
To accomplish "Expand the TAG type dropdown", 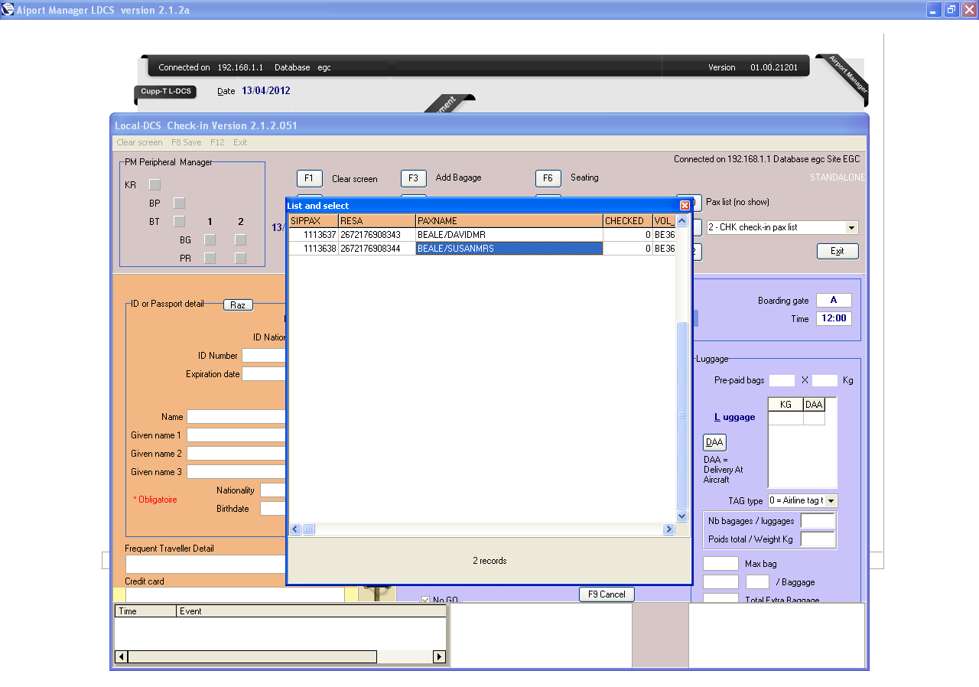I will [x=831, y=500].
